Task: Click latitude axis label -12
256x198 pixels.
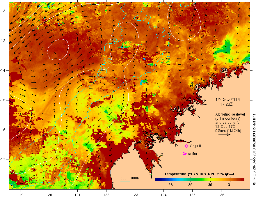Action: click(x=3, y=11)
